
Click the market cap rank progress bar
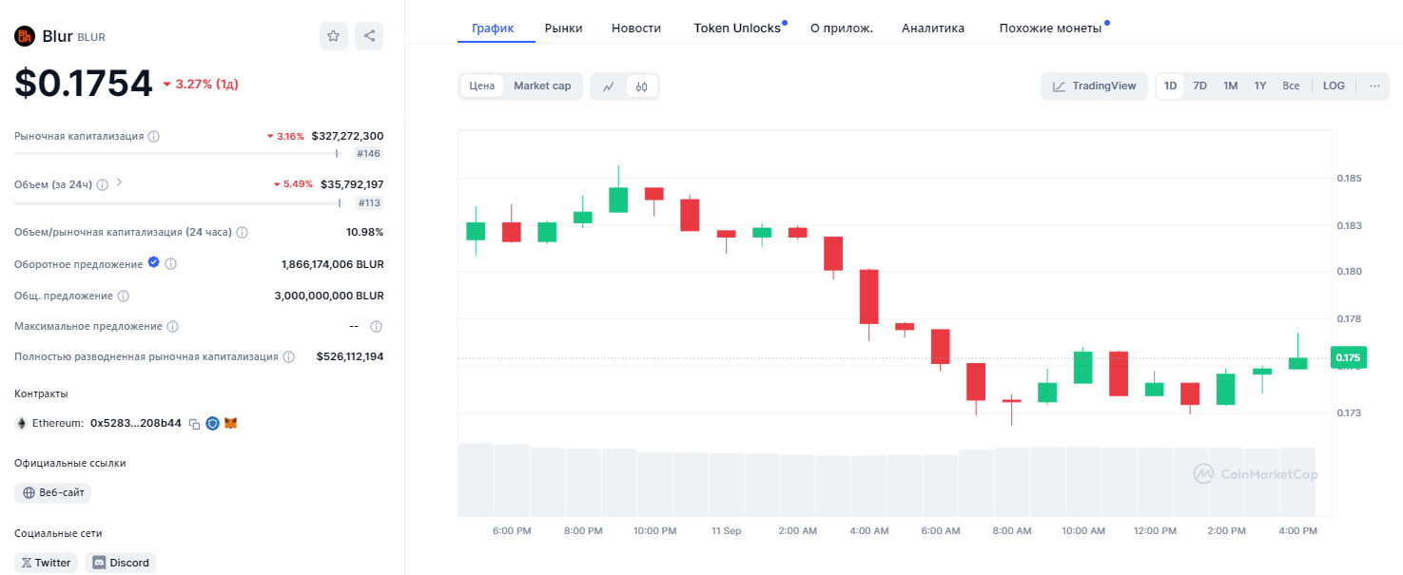point(177,153)
